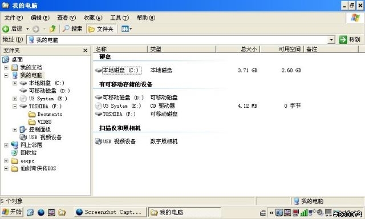
Task: Select TOSHIBA (F:) drive in the list
Action: click(x=119, y=114)
